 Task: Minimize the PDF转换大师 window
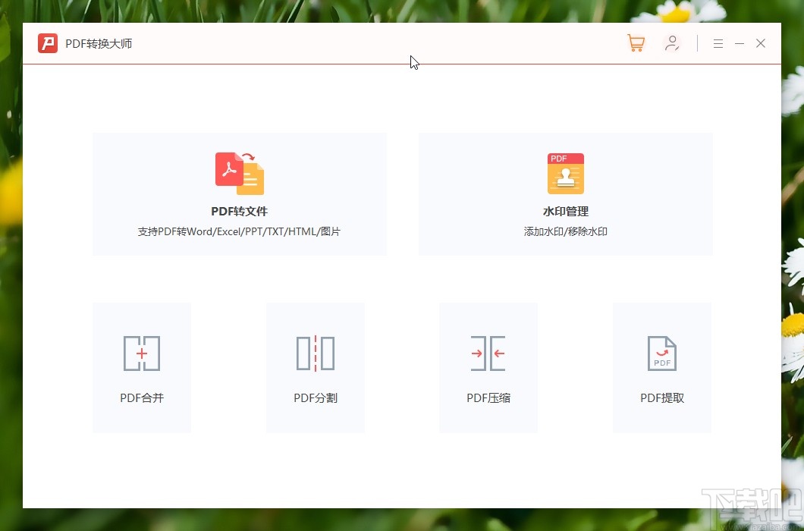click(x=740, y=43)
